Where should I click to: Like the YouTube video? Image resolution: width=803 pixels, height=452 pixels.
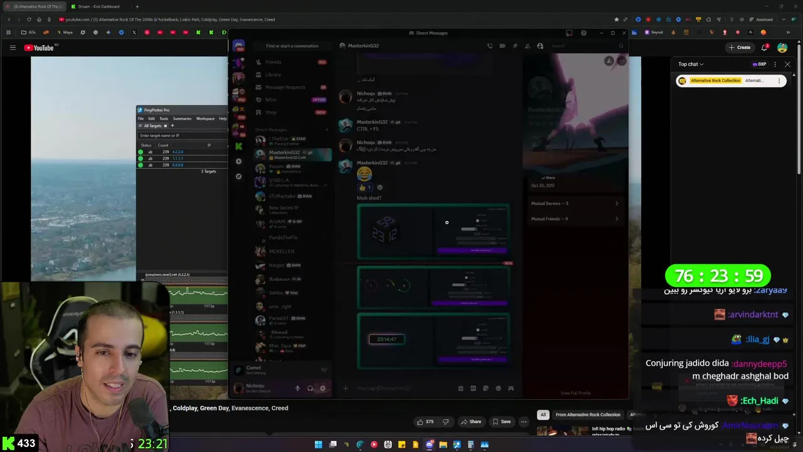pos(425,422)
